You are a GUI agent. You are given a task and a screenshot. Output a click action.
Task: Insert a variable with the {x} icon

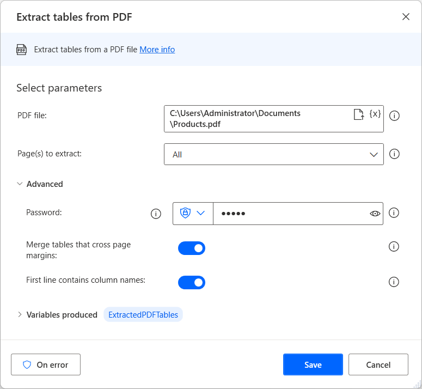coord(375,114)
